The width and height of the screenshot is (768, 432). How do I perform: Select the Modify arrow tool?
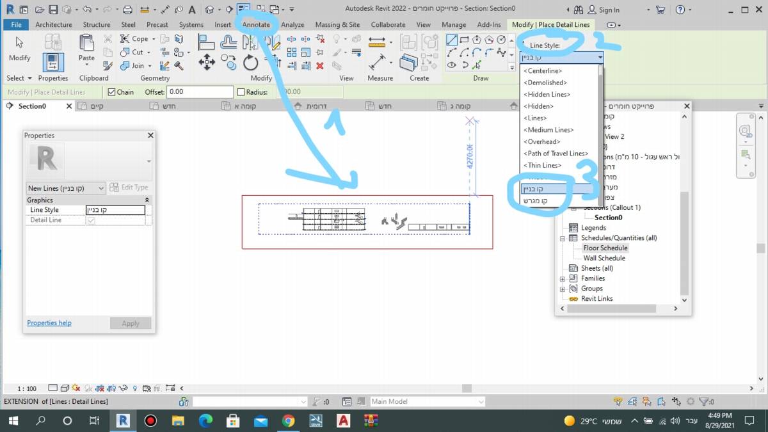(x=19, y=48)
